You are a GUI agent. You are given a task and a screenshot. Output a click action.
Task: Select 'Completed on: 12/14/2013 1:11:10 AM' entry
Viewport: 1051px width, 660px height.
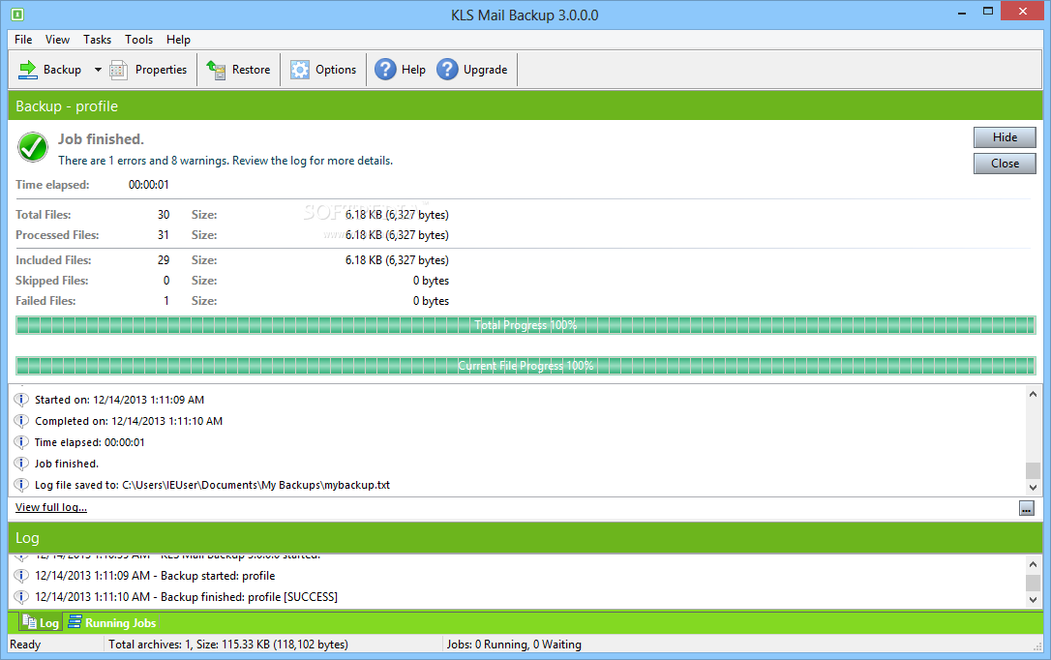click(129, 421)
